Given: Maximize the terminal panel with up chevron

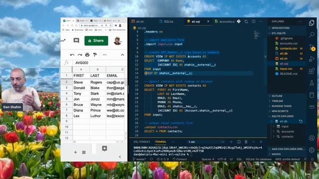Looking at the screenshot, I should [254, 142].
